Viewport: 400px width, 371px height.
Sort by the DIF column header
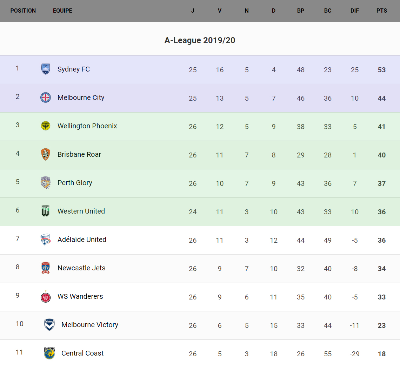coord(355,11)
